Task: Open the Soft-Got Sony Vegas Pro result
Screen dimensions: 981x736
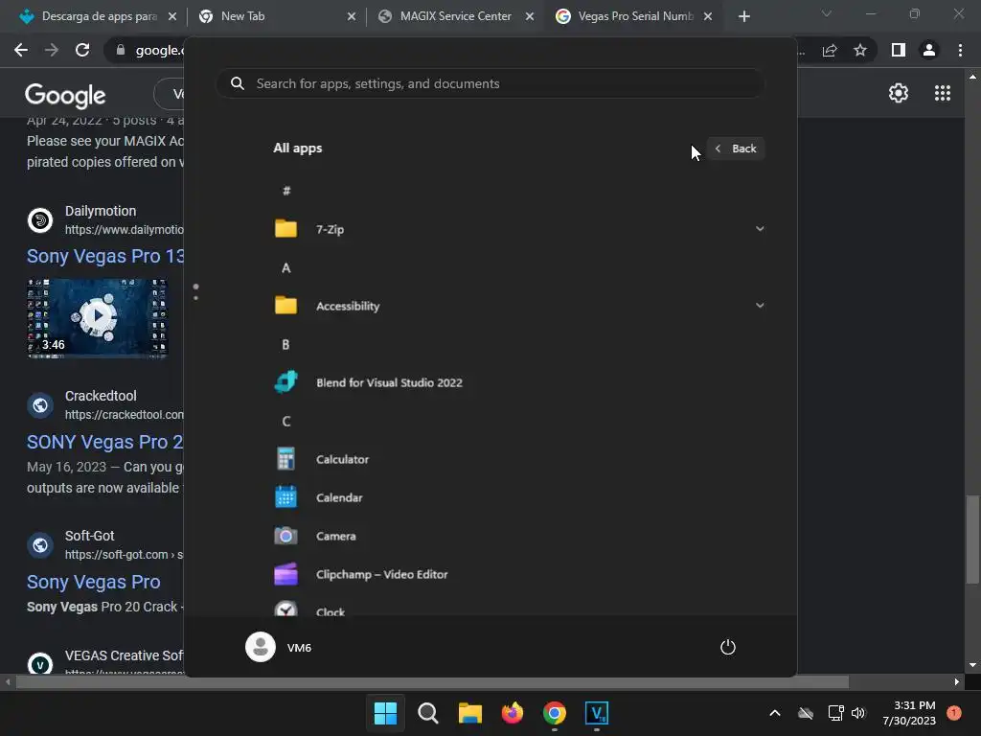Action: [x=93, y=582]
